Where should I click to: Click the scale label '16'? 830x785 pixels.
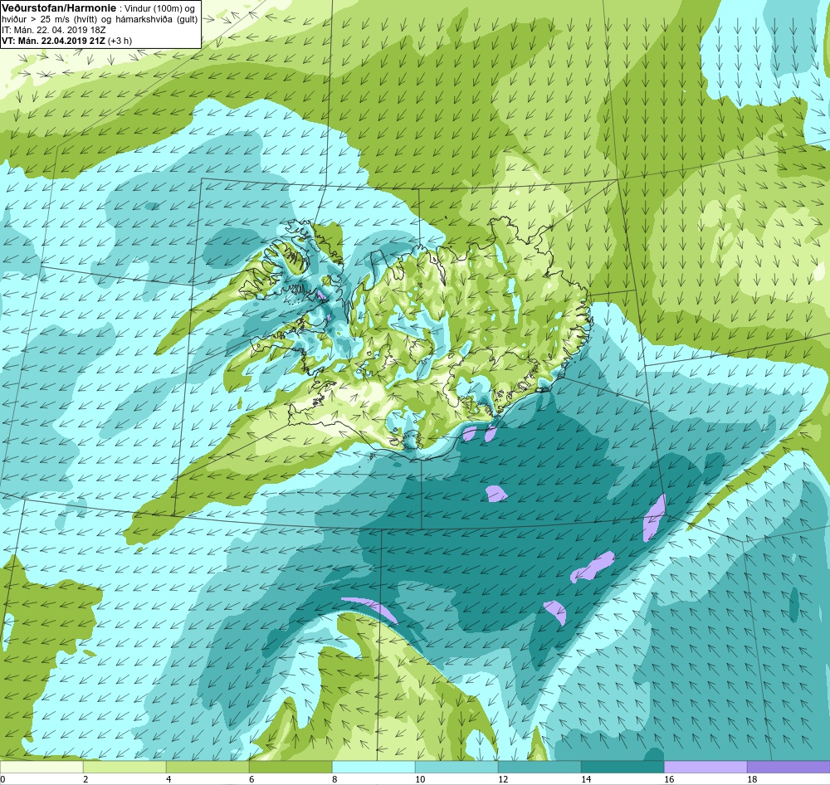point(669,779)
